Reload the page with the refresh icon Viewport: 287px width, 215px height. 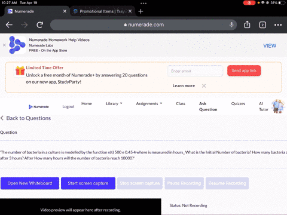pos(40,25)
